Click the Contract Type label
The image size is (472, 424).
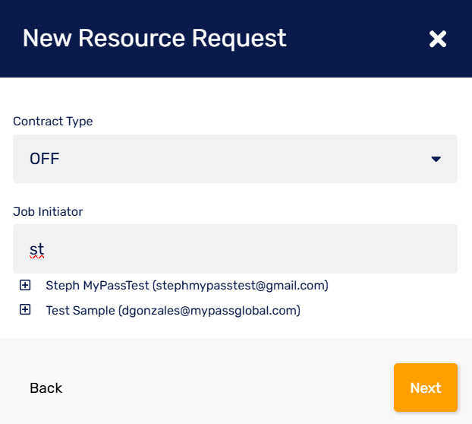[53, 121]
